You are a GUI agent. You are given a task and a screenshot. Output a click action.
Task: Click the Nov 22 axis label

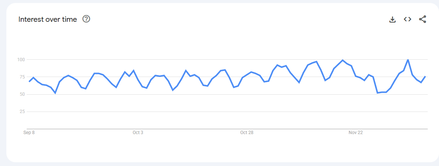pos(356,133)
